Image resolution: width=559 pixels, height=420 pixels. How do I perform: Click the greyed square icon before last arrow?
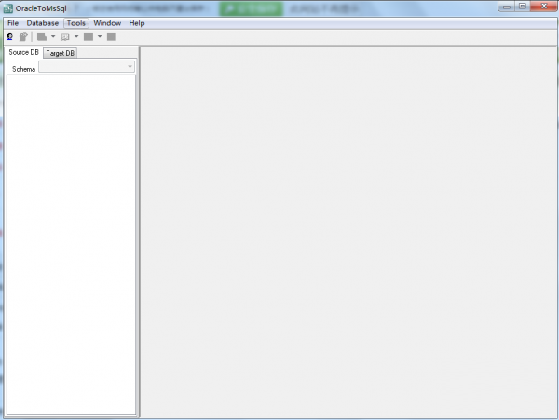point(89,36)
